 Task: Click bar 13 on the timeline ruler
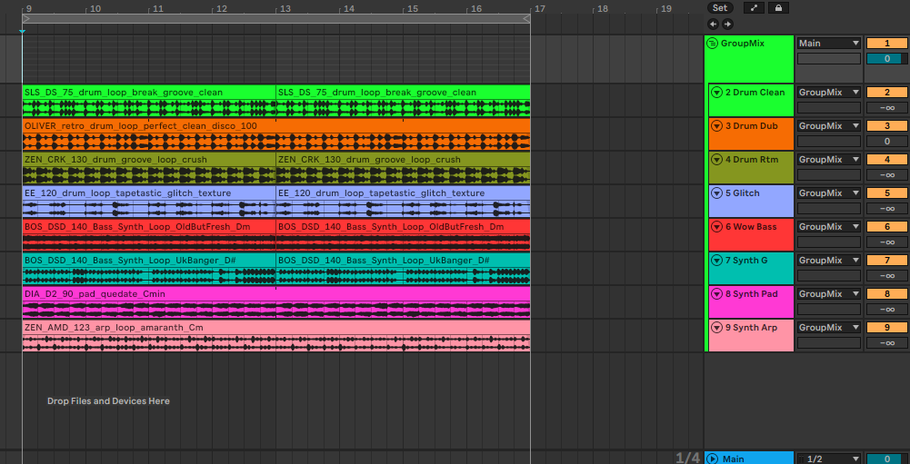tap(285, 9)
